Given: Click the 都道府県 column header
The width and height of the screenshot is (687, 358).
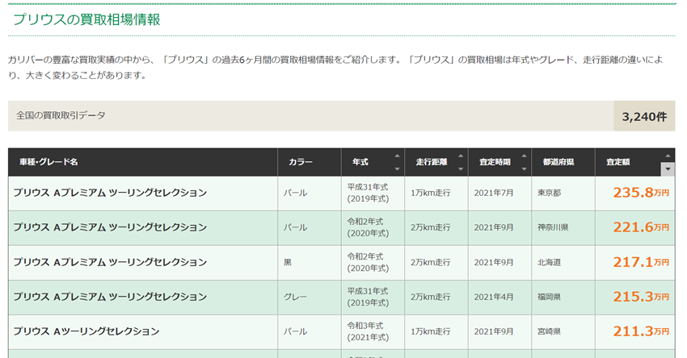Looking at the screenshot, I should (558, 162).
